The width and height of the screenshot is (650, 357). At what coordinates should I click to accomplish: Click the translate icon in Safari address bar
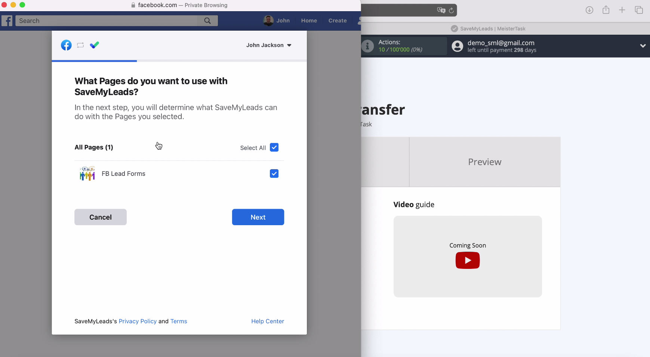coord(441,10)
